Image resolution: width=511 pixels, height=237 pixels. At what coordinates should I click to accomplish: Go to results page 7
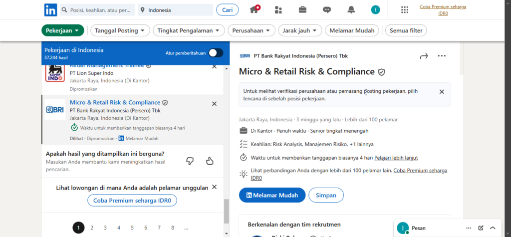click(159, 228)
